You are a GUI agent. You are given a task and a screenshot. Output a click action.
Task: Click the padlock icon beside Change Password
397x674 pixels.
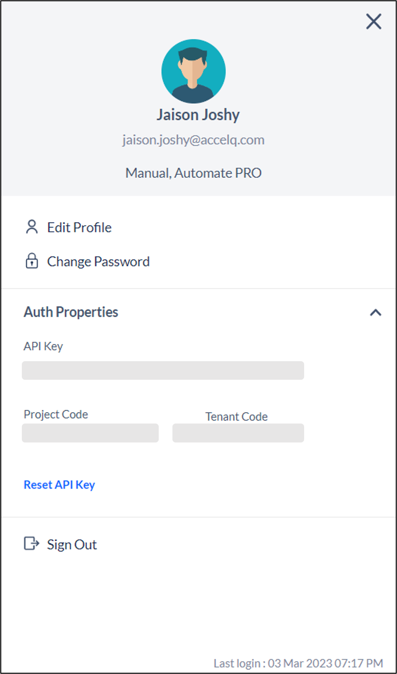[32, 261]
